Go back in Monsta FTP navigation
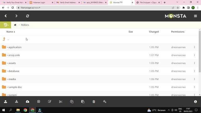Screen dimensions: 201x113 click(6, 16)
